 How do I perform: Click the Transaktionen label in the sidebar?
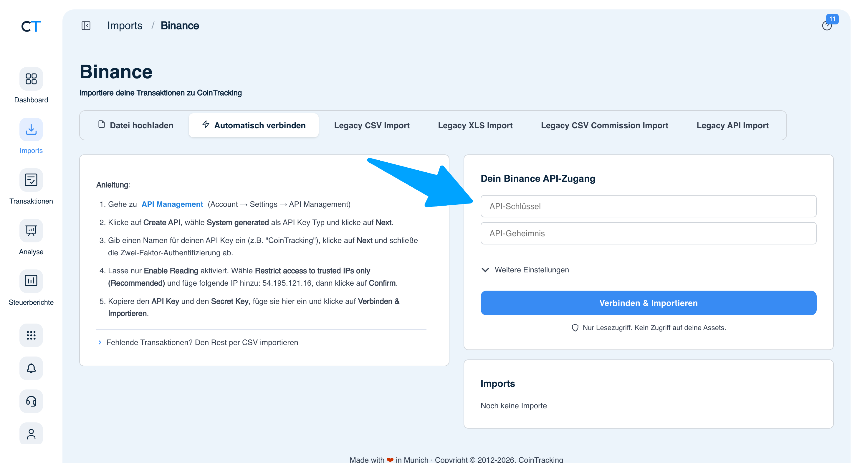pos(31,201)
